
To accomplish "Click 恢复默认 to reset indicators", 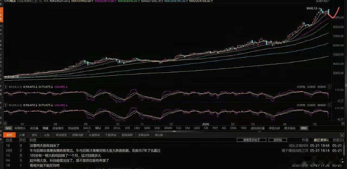I will point(20,128).
